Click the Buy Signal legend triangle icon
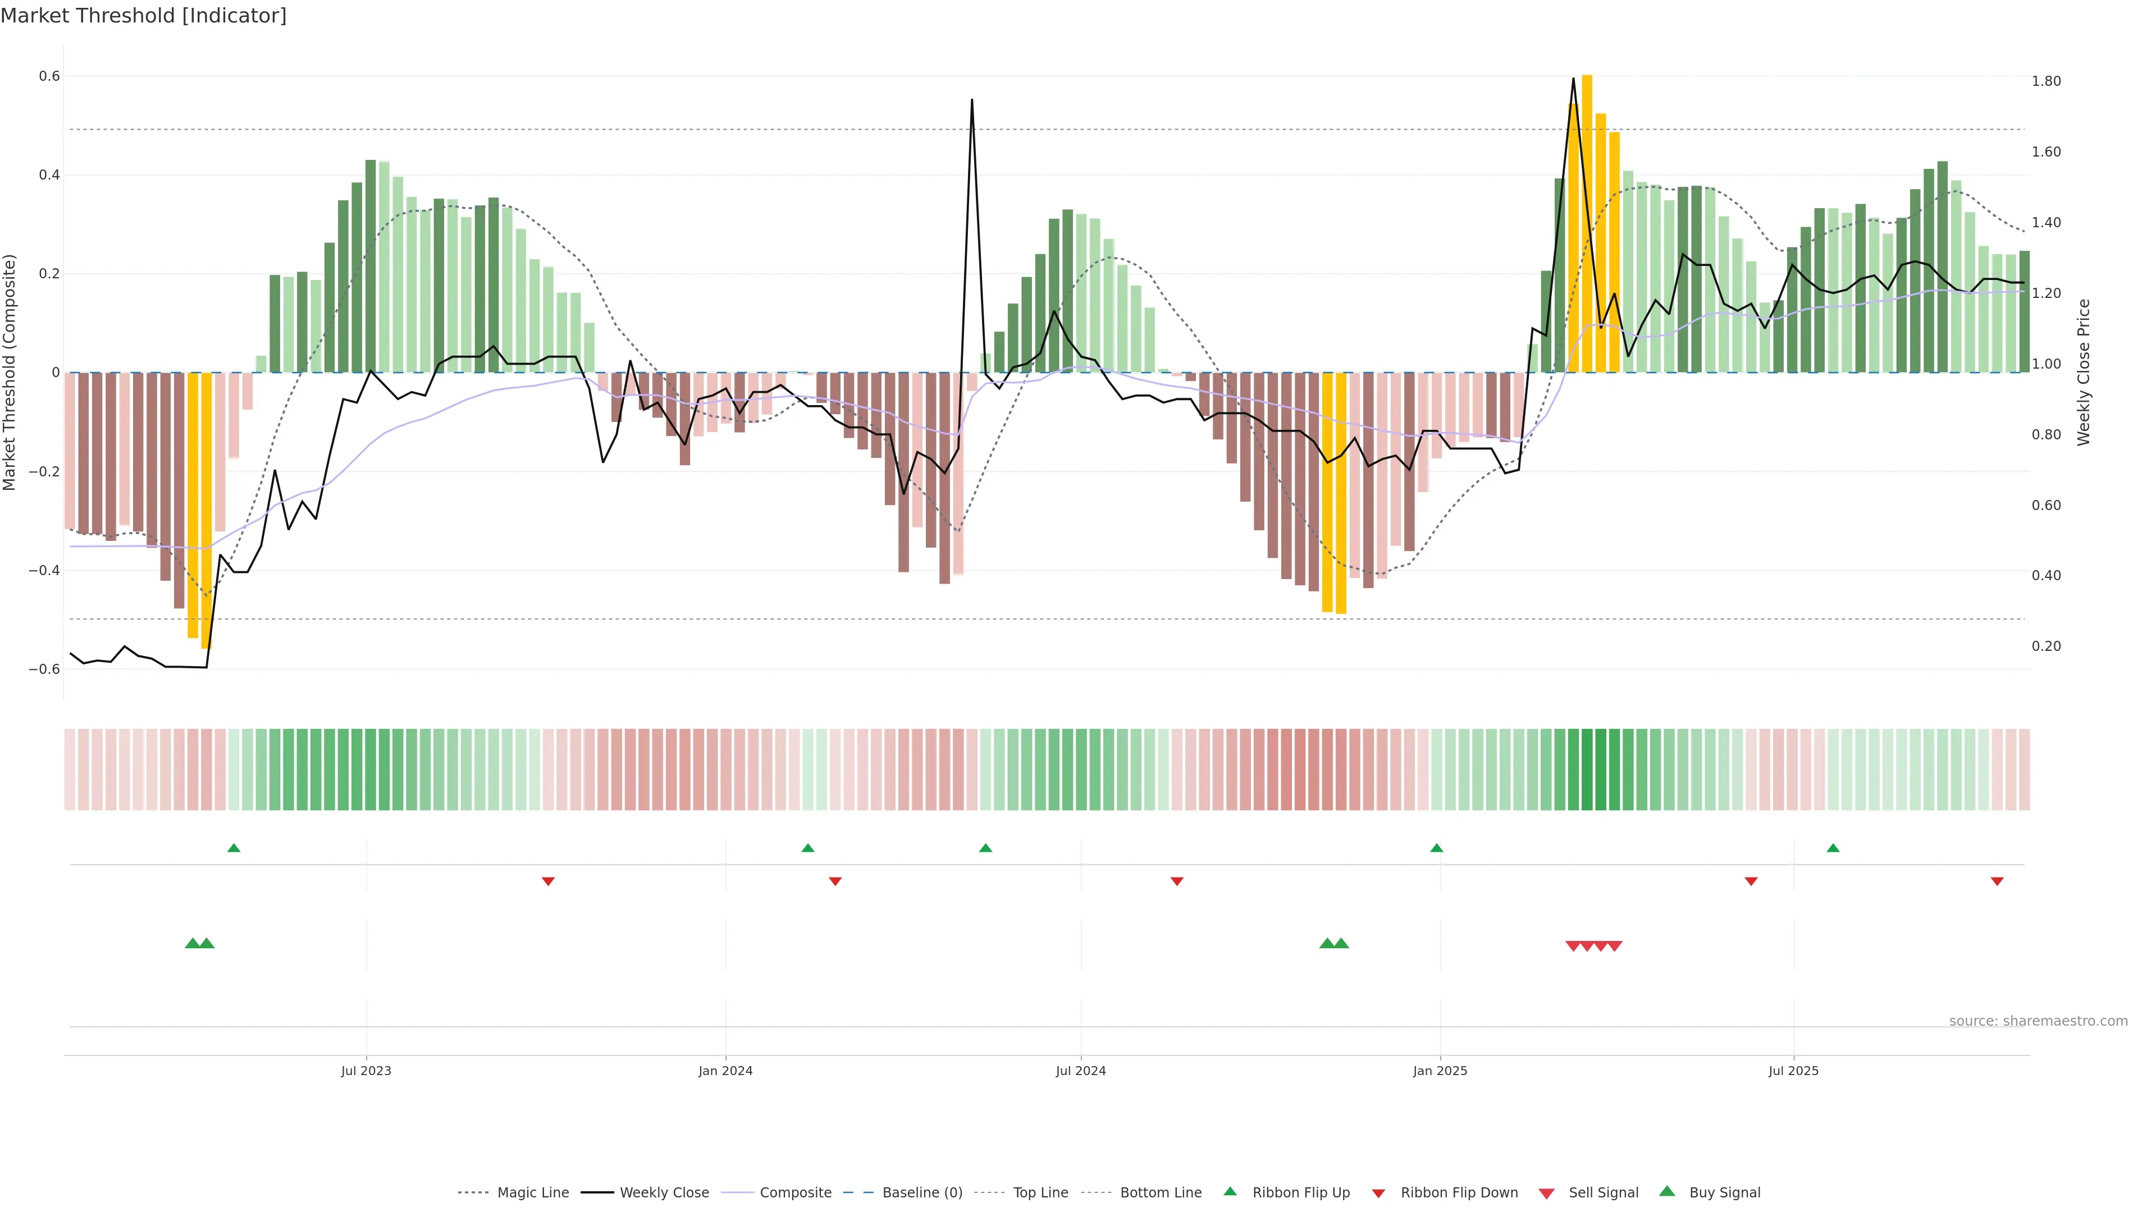Image resolution: width=2156 pixels, height=1212 pixels. [x=1666, y=1191]
